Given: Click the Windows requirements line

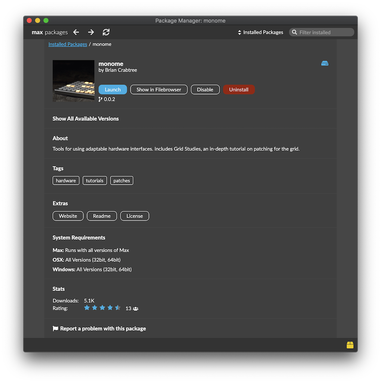Looking at the screenshot, I should (92, 269).
